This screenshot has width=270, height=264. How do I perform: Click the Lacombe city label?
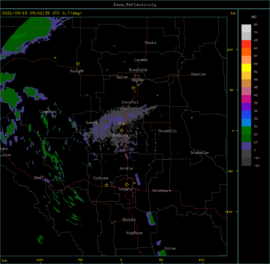141,60
